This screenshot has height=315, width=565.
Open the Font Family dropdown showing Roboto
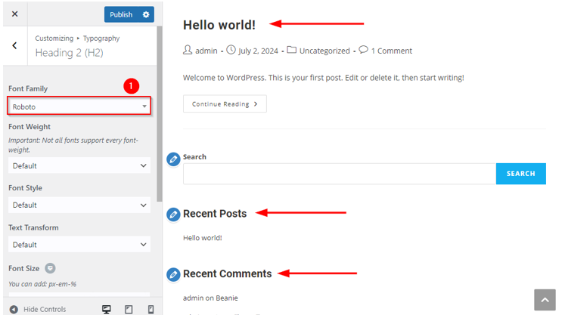click(79, 107)
